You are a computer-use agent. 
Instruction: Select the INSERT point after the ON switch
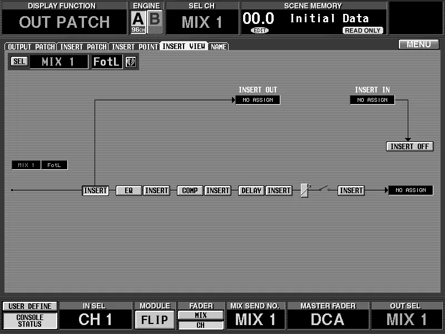click(351, 190)
